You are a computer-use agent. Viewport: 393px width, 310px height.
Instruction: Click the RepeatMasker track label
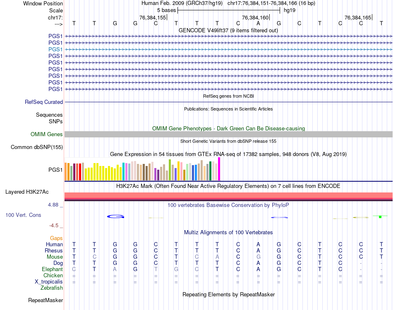[46, 300]
